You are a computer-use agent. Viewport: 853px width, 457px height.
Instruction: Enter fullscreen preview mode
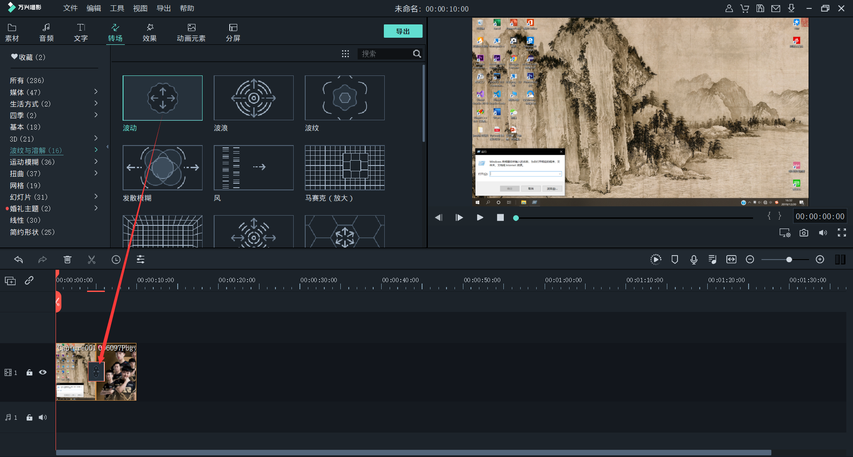coord(841,233)
